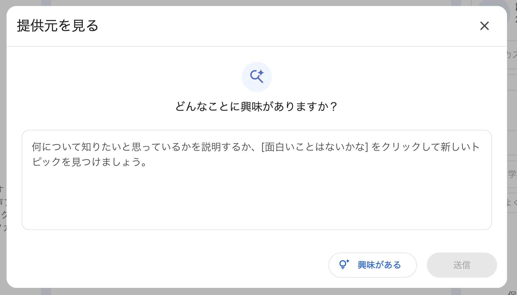
Task: Click the 提供元を見る dialog title
Action: 58,26
